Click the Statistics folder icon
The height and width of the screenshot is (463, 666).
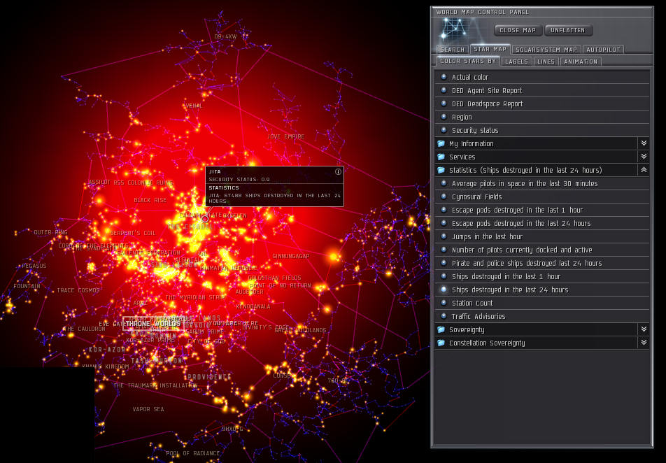tap(441, 170)
